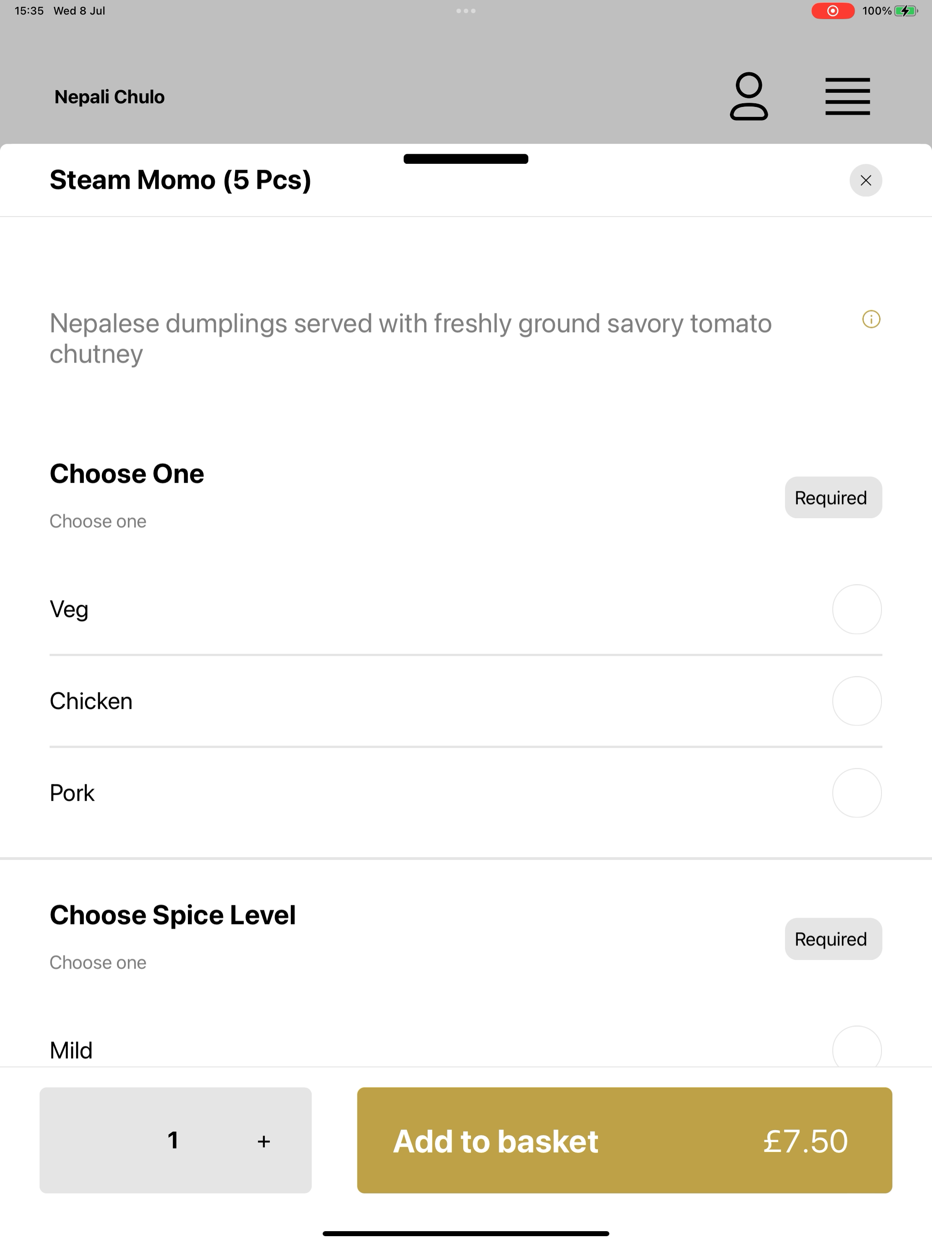Tap the quantity number 1

click(x=173, y=1140)
